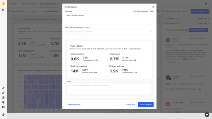Open Sort By Newest First dropdown
Image resolution: width=212 pixels, height=119 pixels.
175,23
